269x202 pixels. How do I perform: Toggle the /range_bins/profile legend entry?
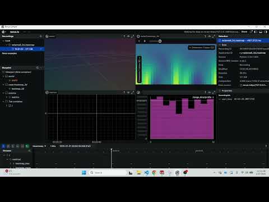(203, 97)
